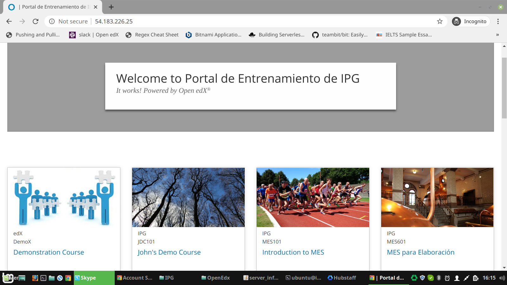Click the Bluetooth system tray icon
Viewport: 507px width, 285px height.
click(439, 278)
